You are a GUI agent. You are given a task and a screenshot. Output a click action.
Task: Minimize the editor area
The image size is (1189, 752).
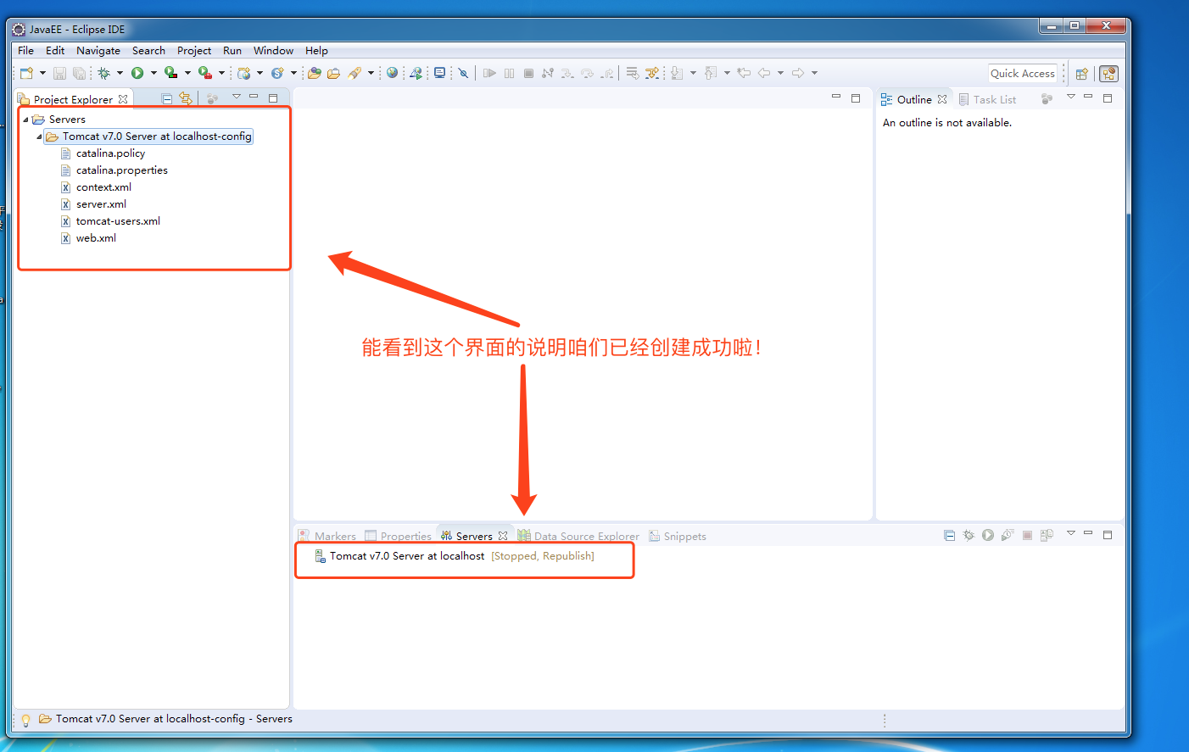(x=836, y=97)
